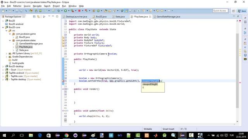Toggle Link with Editor in Package Explorer
Image resolution: width=248 pixels, height=139 pixels.
pos(38,17)
